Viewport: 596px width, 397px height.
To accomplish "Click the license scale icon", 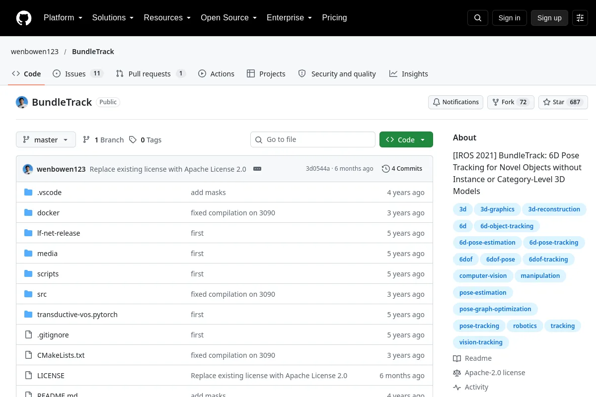I will pos(457,373).
